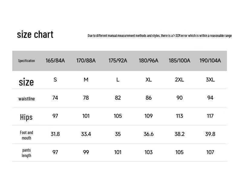Click the waistline row label
The image size is (239, 187).
coord(27,99)
